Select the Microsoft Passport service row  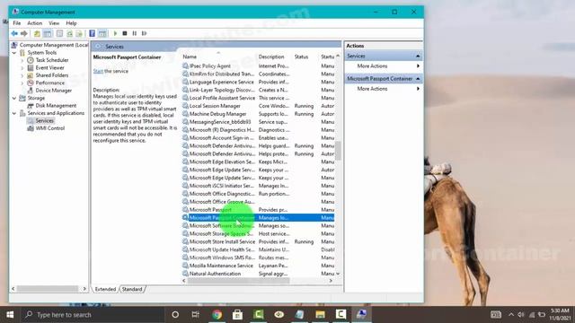tap(259, 210)
